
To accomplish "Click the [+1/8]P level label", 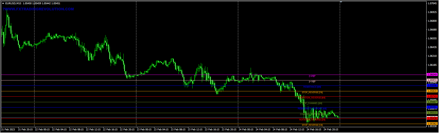I will 312,81.
